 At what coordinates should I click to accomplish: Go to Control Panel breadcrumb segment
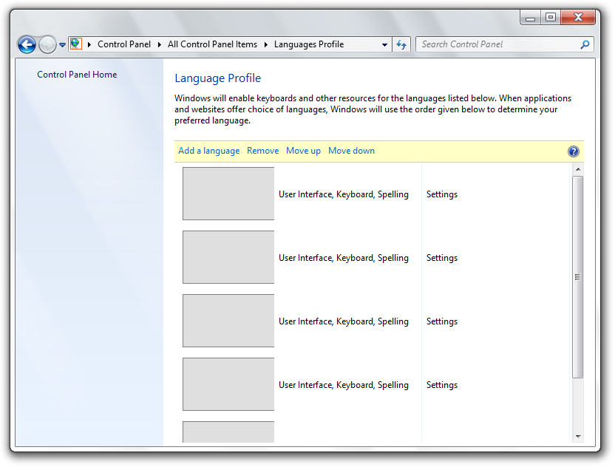click(123, 44)
